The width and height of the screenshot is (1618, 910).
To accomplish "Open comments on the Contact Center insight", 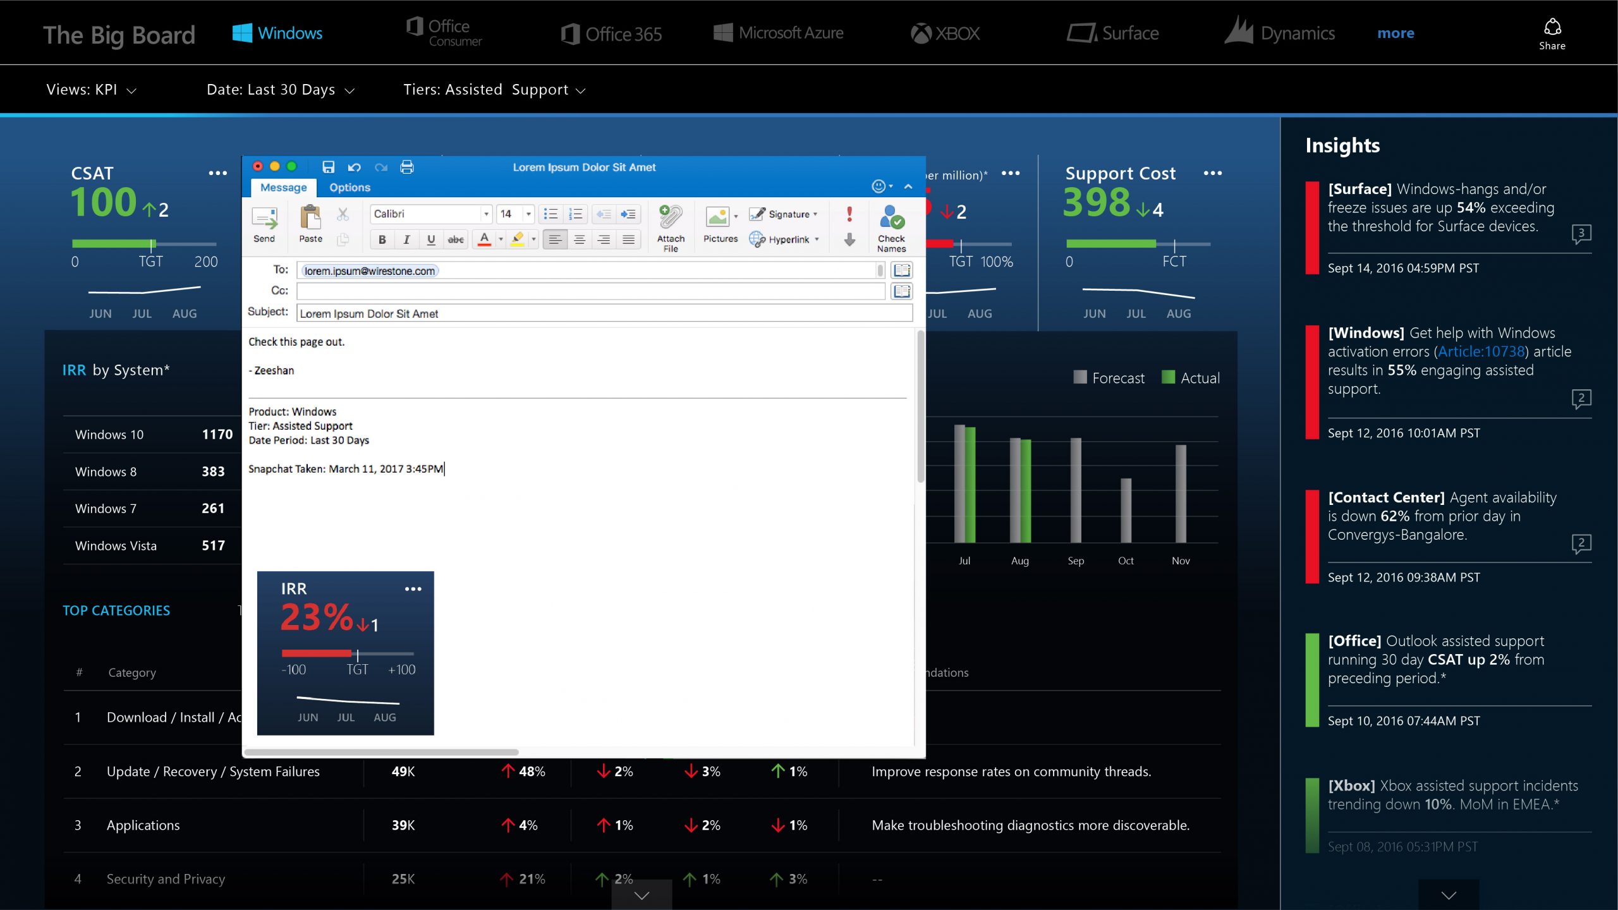I will (x=1581, y=543).
